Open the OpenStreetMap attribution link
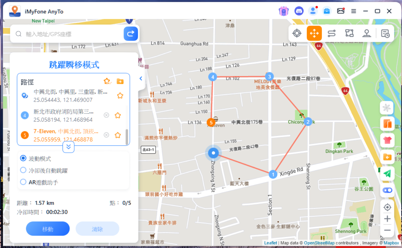Screen dimensions: 402x248 [x=319, y=243]
